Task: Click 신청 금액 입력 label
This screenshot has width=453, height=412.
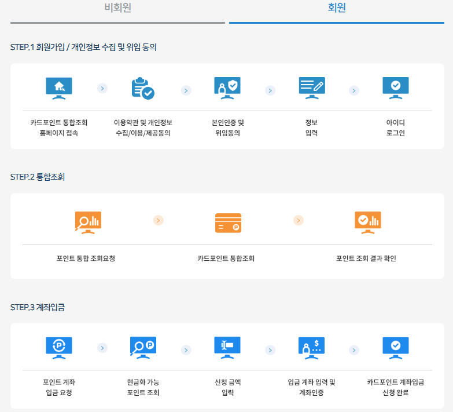Action: (x=227, y=387)
